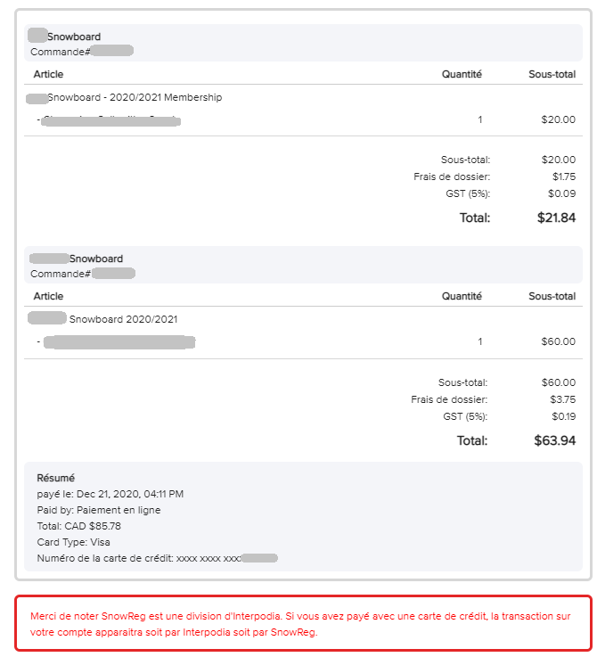
Task: Select the Paid by Paiement en ligne line
Action: point(98,510)
